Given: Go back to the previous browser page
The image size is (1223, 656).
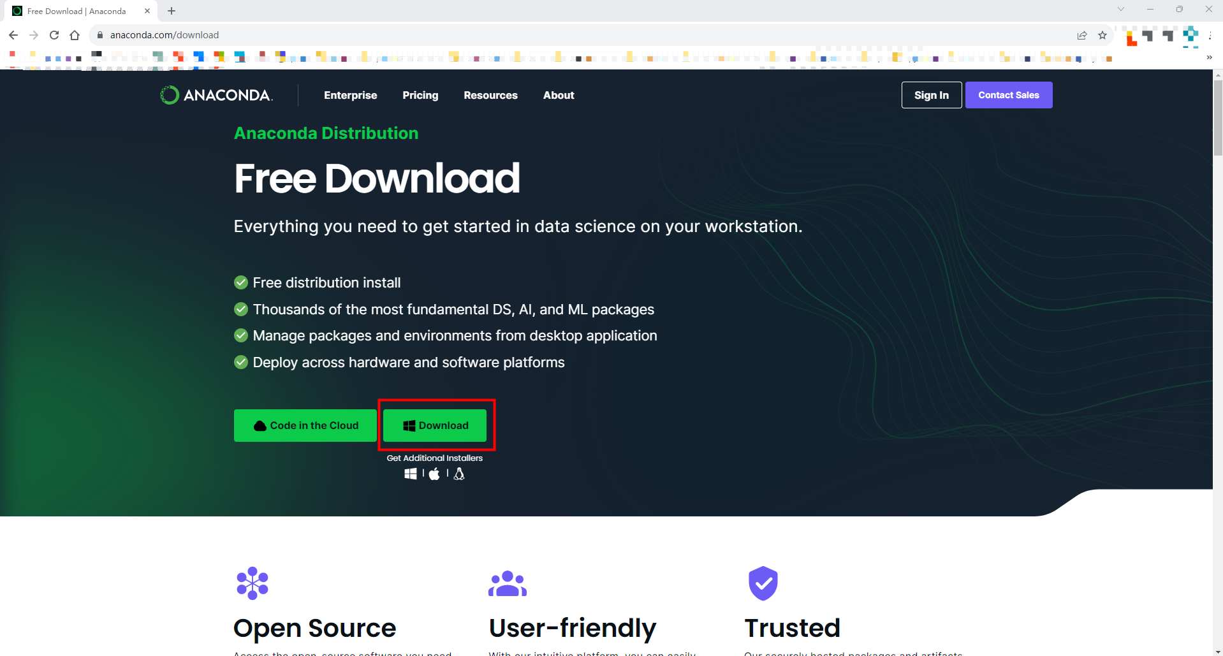Looking at the screenshot, I should [13, 35].
